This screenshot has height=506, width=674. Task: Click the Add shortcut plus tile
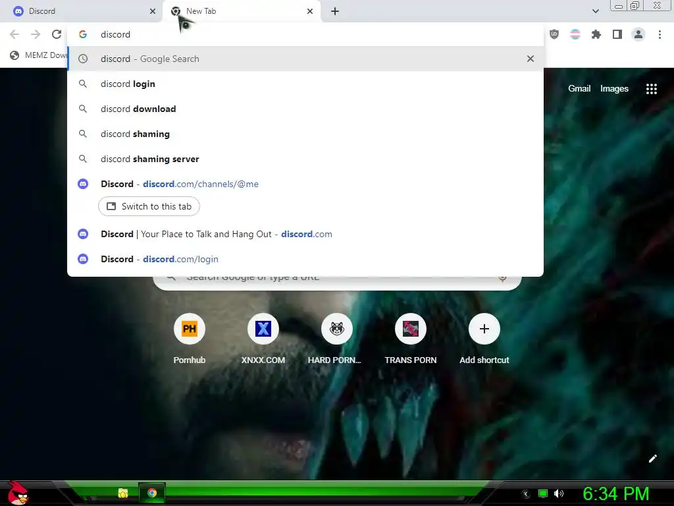click(484, 339)
